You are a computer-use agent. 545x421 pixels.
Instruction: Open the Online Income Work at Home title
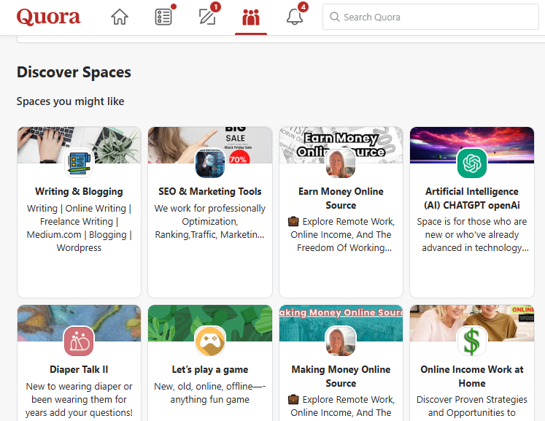(471, 376)
